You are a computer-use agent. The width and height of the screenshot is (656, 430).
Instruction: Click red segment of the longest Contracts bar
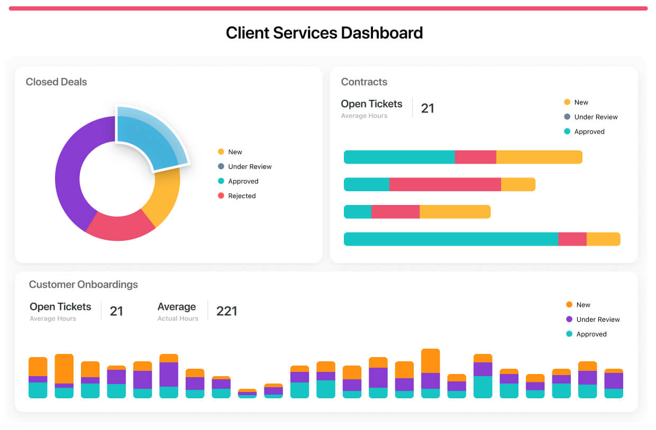click(x=572, y=239)
